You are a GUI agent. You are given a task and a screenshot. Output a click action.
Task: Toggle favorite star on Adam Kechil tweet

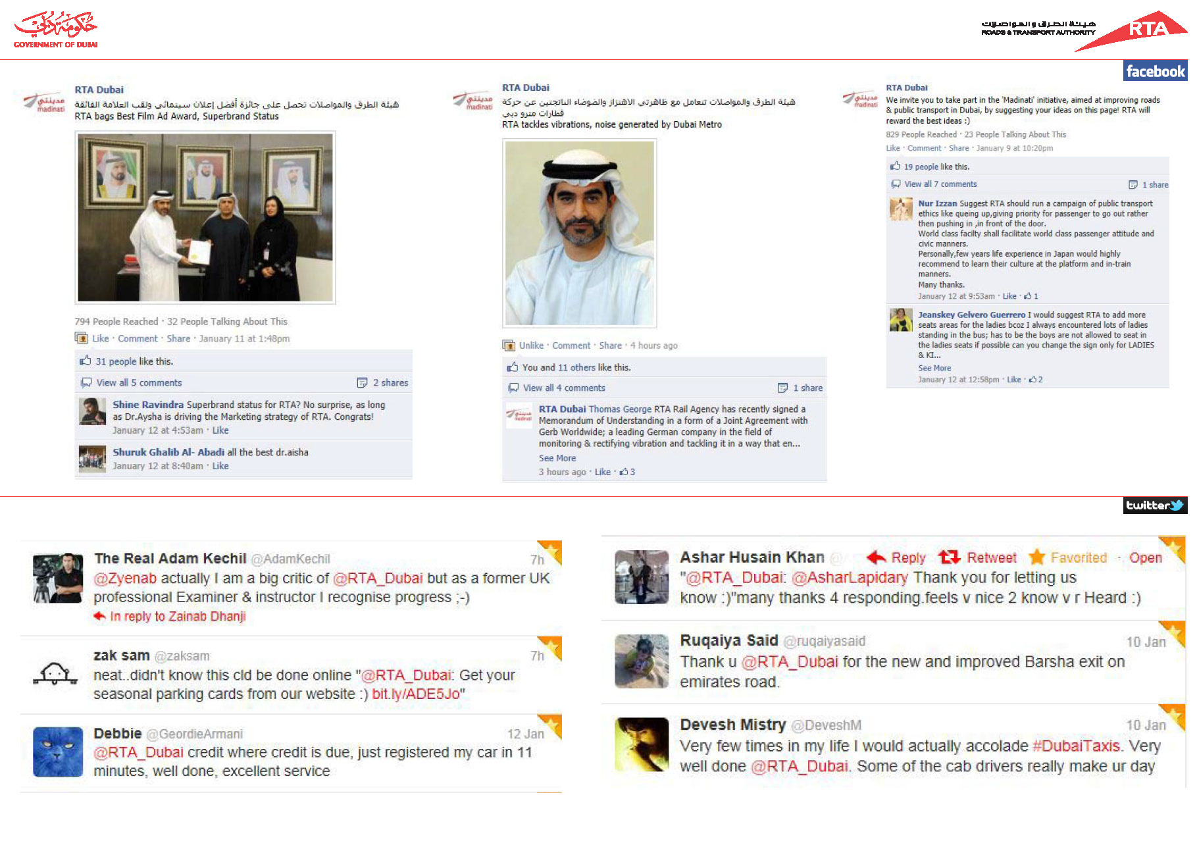[x=551, y=552]
